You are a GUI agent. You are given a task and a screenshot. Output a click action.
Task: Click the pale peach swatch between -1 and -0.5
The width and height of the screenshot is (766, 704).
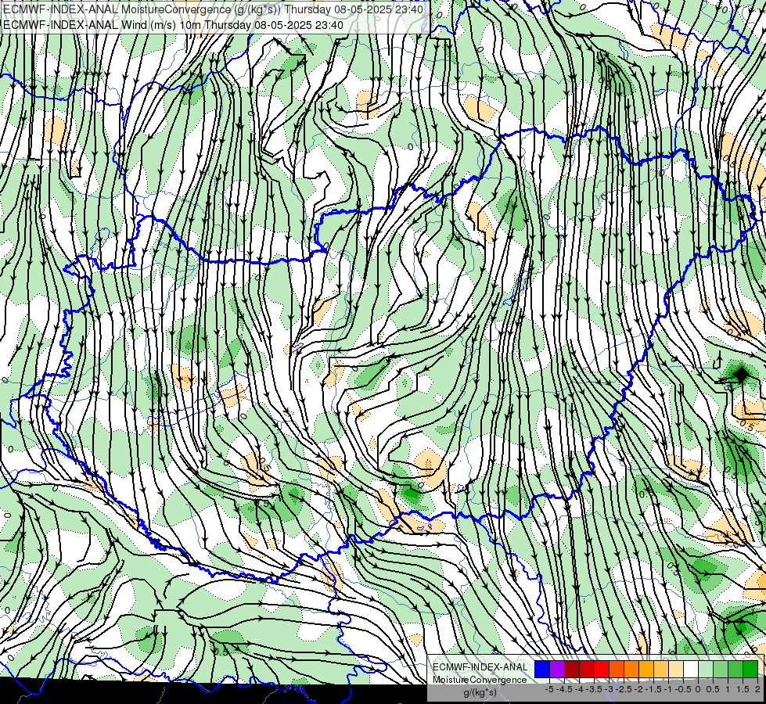(x=676, y=669)
